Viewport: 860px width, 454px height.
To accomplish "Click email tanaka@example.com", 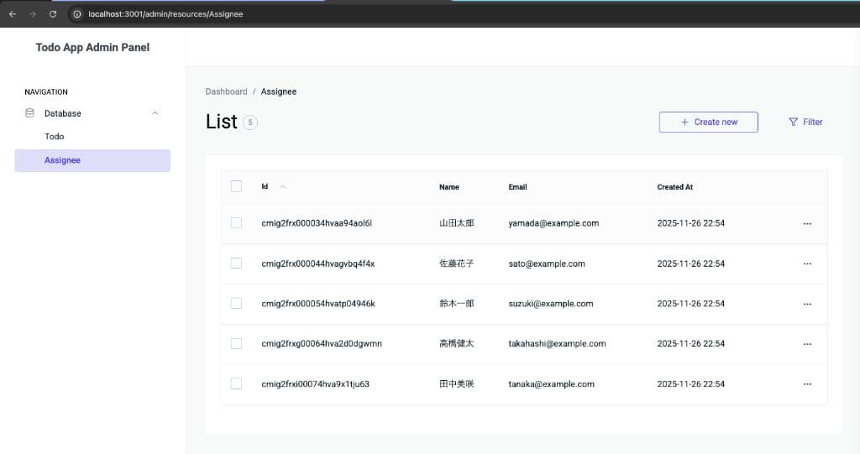I will pyautogui.click(x=551, y=384).
